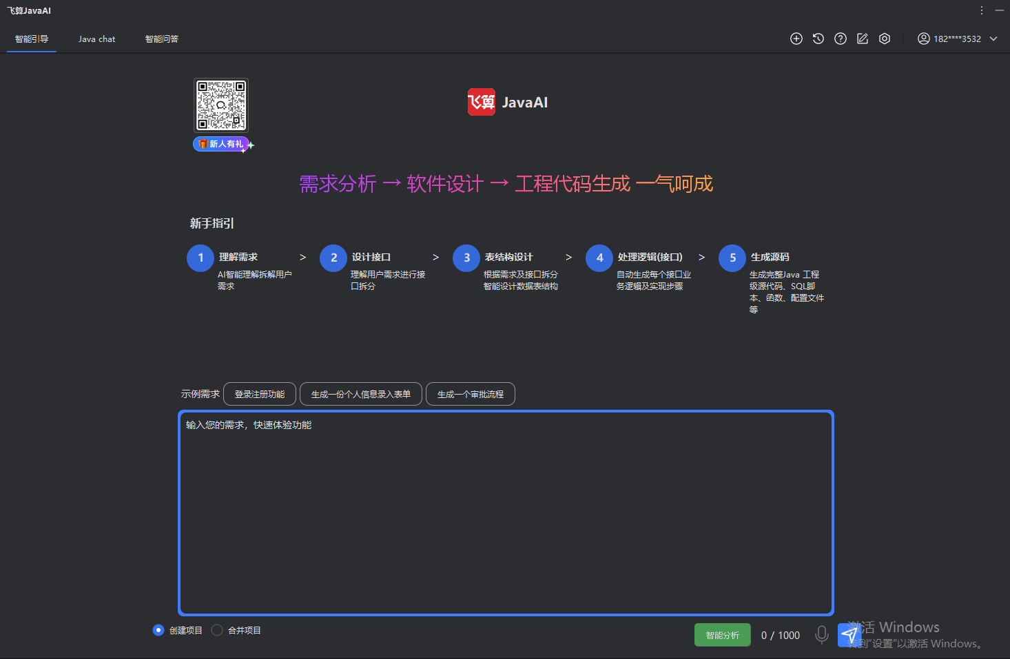Click the user avatar icon
Screen dimensions: 1010x659
coord(923,39)
